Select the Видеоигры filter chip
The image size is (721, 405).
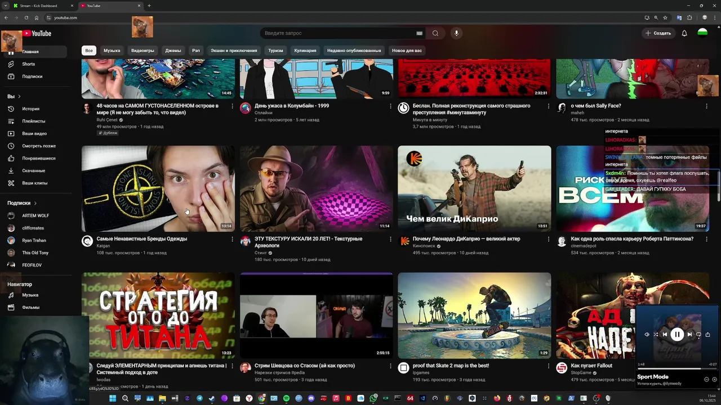point(143,51)
